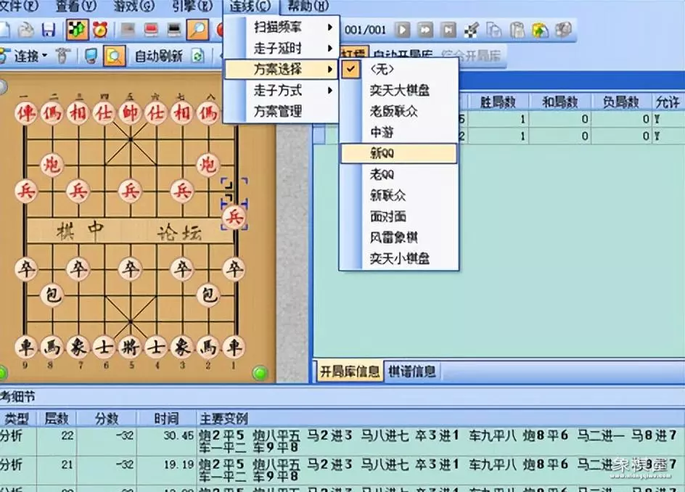Screen dimensions: 685x492
Task: Jump to last move with skip-end button
Action: click(x=449, y=30)
